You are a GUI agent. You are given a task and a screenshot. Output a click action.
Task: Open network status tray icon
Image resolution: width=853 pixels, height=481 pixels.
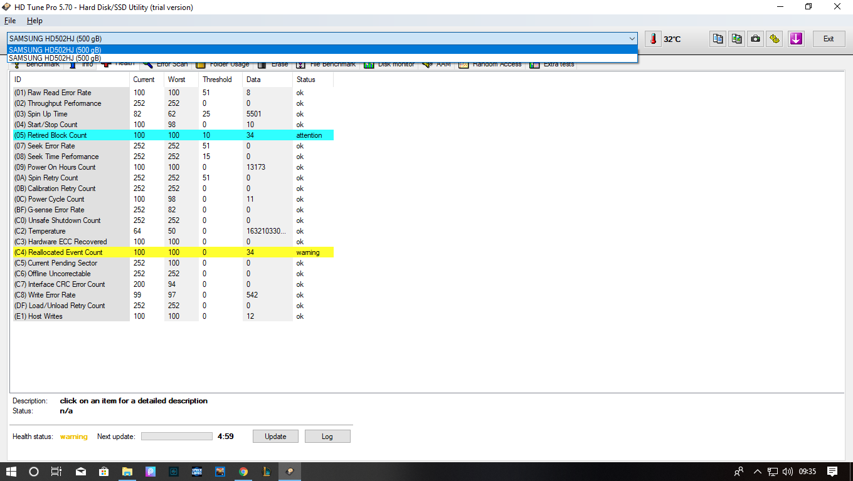point(773,472)
